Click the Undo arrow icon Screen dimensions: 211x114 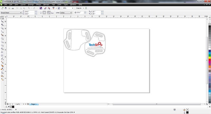pyautogui.click(x=29, y=8)
